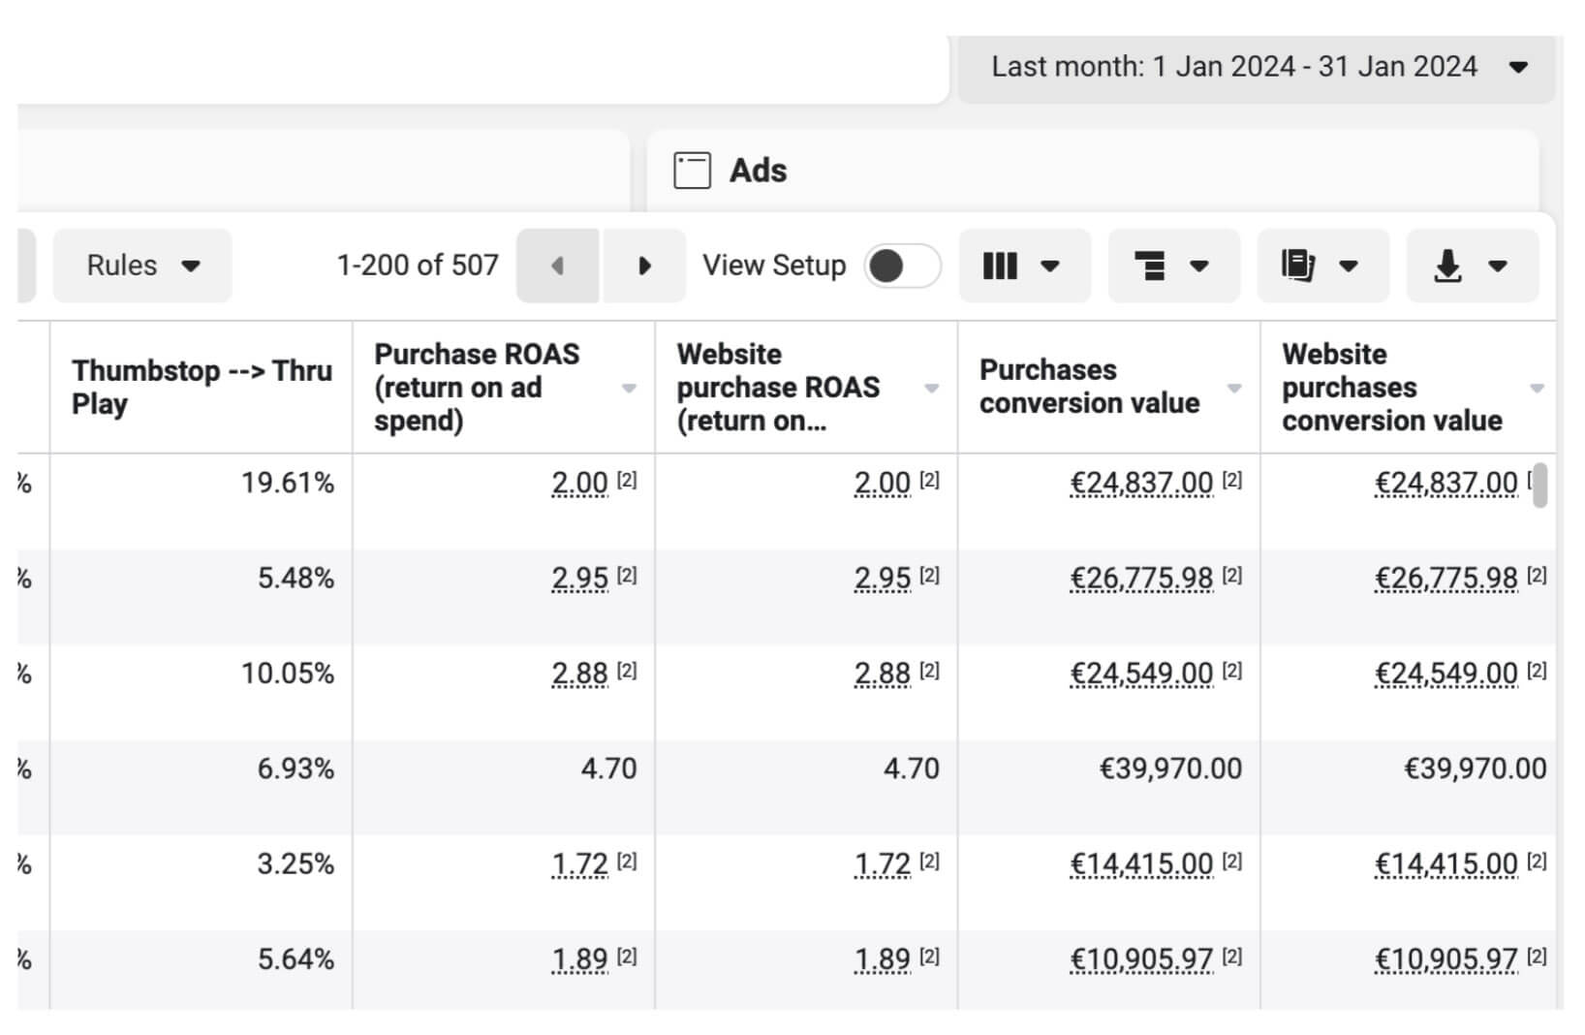This screenshot has width=1585, height=1035.
Task: Click the €24,837.00 Purchases conversion value
Action: tap(1141, 483)
